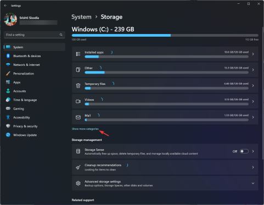Screen dimensions: 264x205
Task: Click the Advanced storage settings gear icon
Action: [x=78, y=183]
